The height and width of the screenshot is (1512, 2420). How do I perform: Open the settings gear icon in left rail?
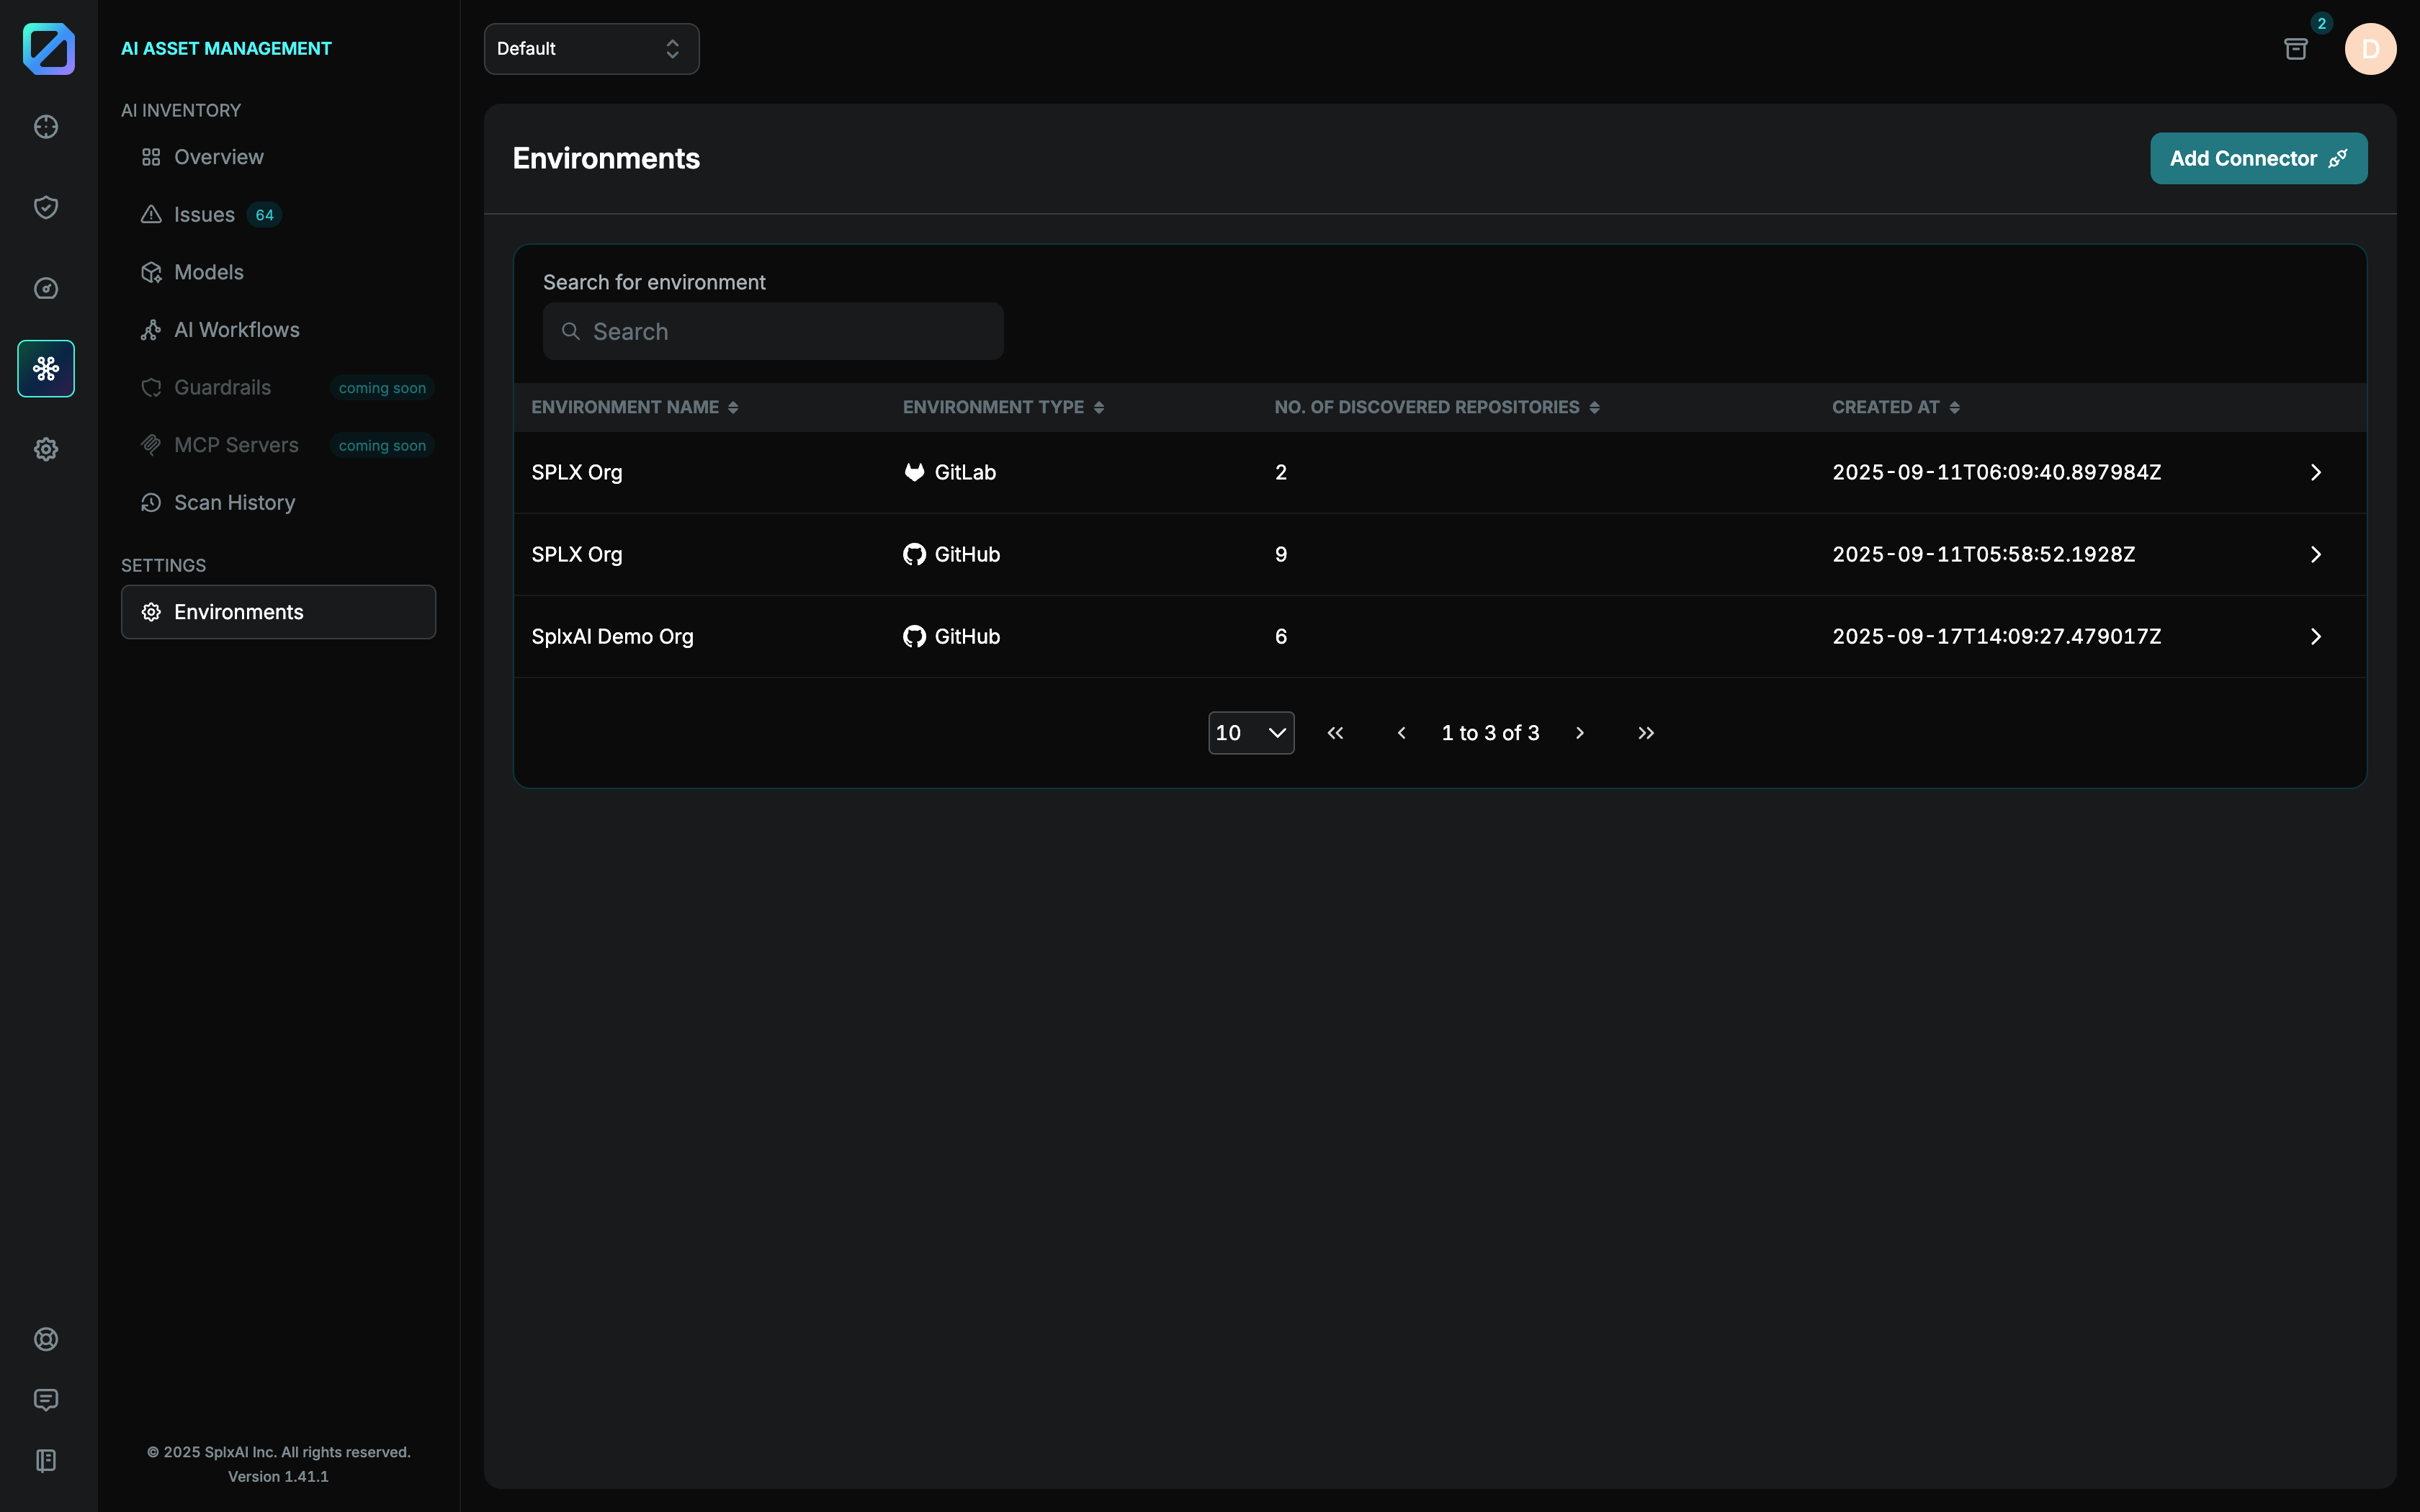(x=46, y=449)
